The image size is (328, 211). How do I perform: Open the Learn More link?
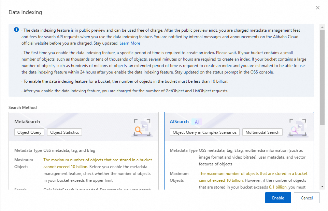click(x=130, y=43)
